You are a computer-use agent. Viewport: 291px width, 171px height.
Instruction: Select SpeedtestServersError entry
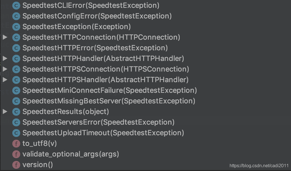pyautogui.click(x=98, y=122)
